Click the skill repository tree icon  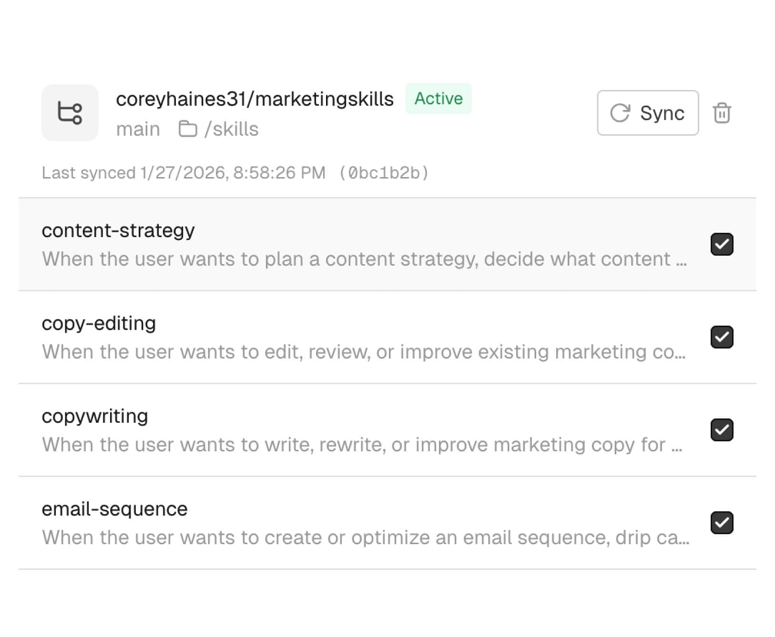click(70, 113)
